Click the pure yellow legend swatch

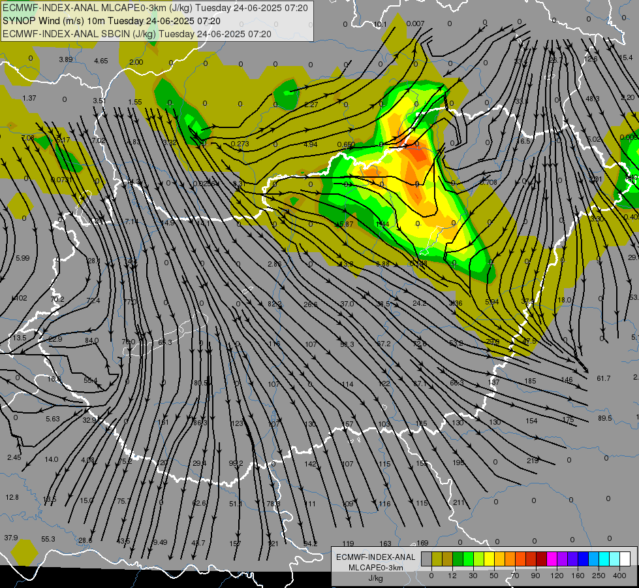click(x=489, y=559)
